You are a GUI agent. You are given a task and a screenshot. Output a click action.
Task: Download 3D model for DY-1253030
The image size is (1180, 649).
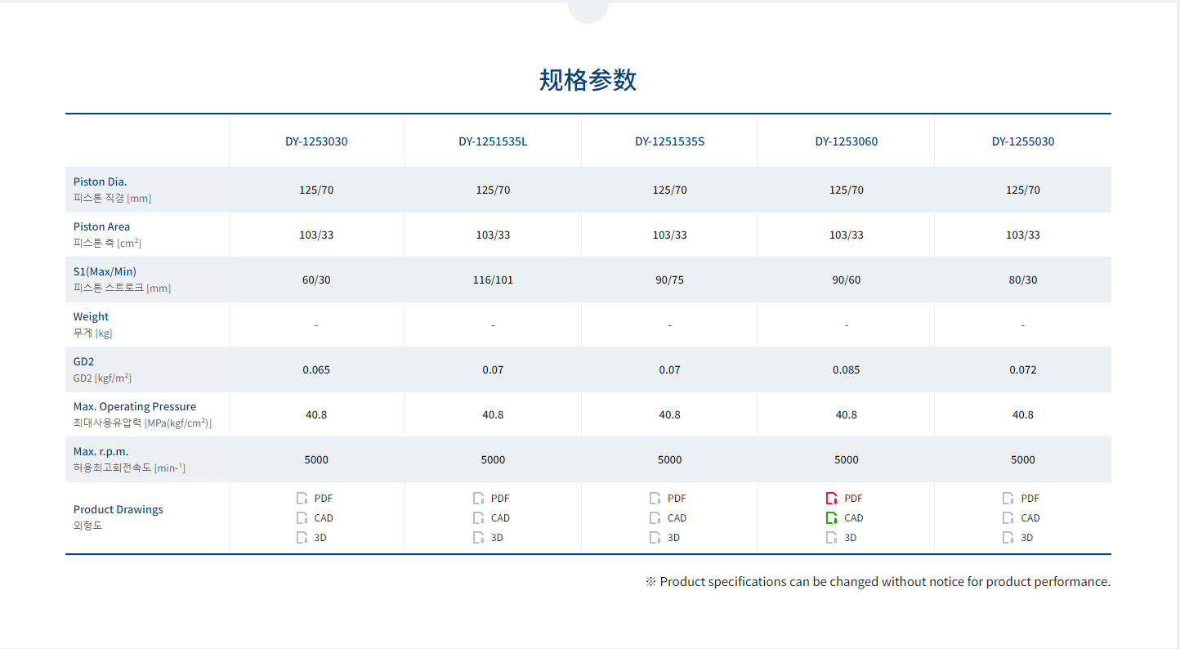311,537
